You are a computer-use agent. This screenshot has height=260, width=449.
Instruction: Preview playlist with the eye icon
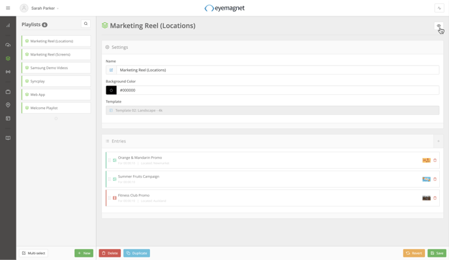[439, 25]
